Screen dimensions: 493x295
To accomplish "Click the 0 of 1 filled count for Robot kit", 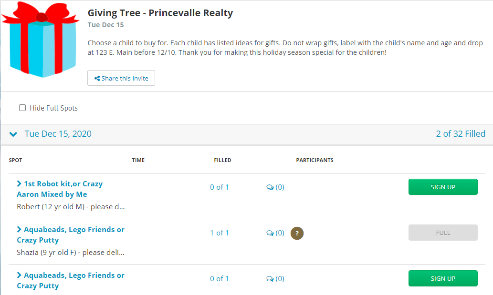I will coord(219,187).
